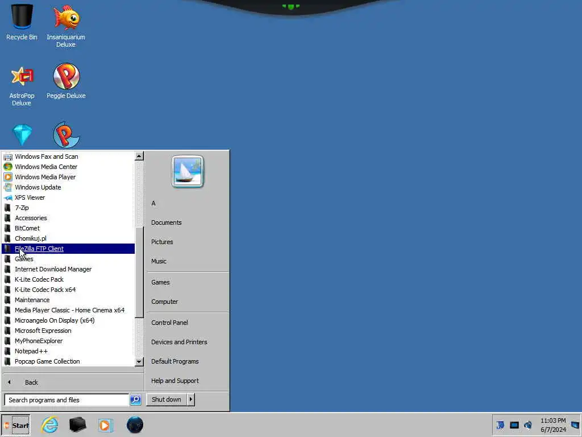Click the programs list scroll up arrow
The image size is (582, 437).
(139, 156)
